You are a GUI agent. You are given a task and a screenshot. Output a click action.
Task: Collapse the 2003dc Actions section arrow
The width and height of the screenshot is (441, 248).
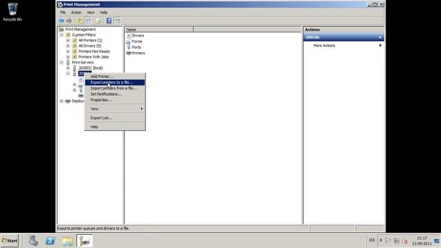(x=380, y=37)
